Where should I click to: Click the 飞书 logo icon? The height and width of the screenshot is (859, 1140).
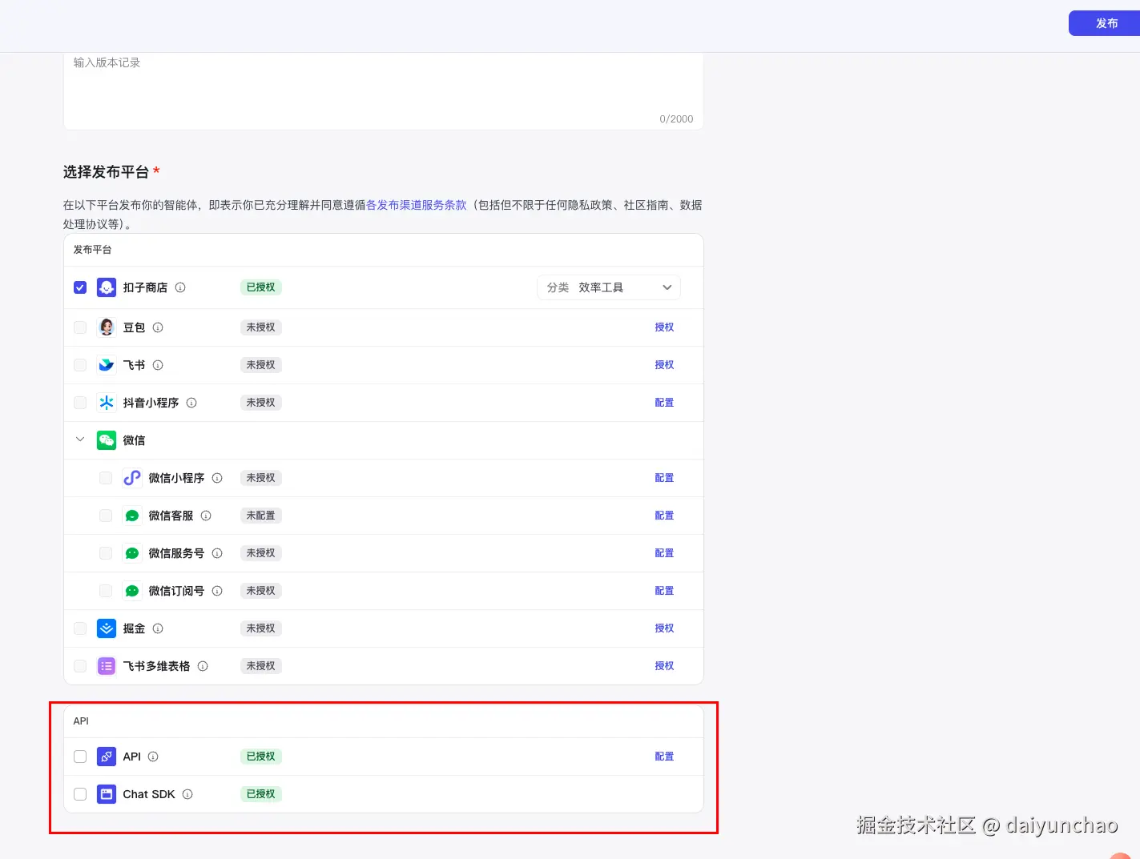point(107,365)
